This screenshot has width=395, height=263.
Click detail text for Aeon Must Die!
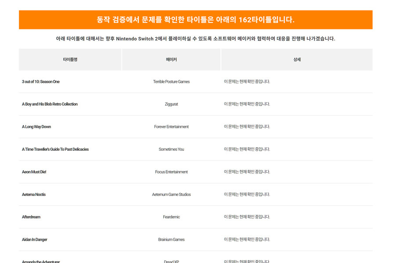(x=247, y=172)
